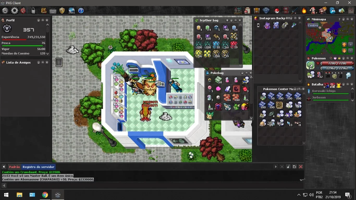Click the Experiência progress bar in Perfil

click(24, 40)
